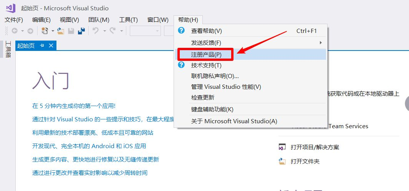Click the 打开项目/解决方案 icon
The width and height of the screenshot is (409, 191).
coord(282,147)
